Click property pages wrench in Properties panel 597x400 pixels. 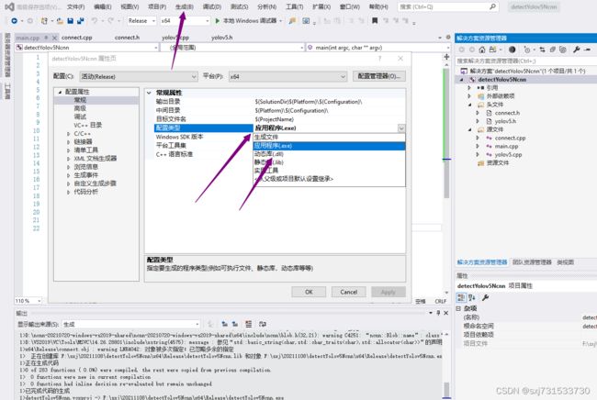pos(485,297)
